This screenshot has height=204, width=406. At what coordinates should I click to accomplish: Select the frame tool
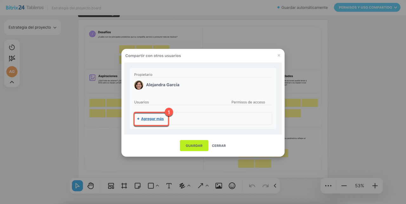click(124, 186)
